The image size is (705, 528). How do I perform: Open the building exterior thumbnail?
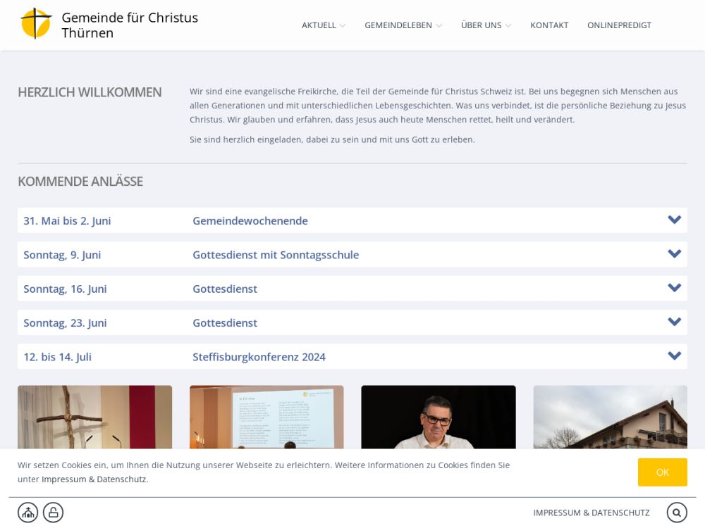(610, 417)
